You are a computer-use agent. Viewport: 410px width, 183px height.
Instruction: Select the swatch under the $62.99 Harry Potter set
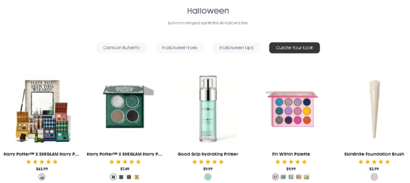(42, 177)
